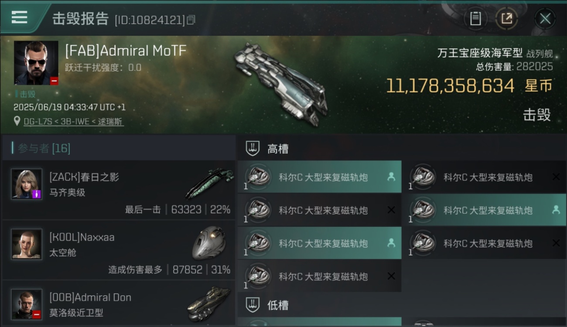Close the kill report window
567x327 pixels.
545,18
